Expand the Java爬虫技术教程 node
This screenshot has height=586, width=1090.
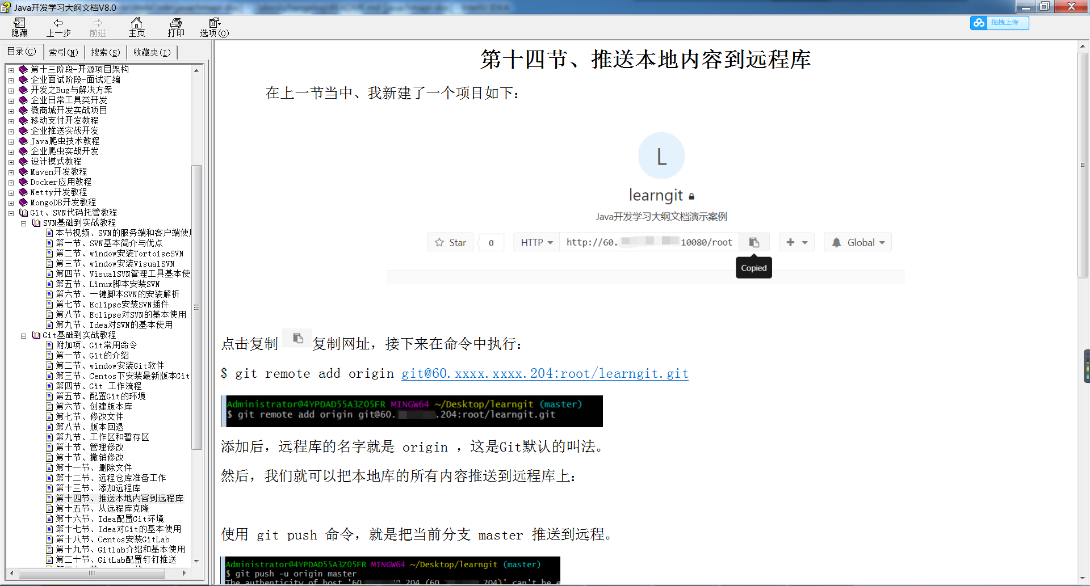[11, 141]
